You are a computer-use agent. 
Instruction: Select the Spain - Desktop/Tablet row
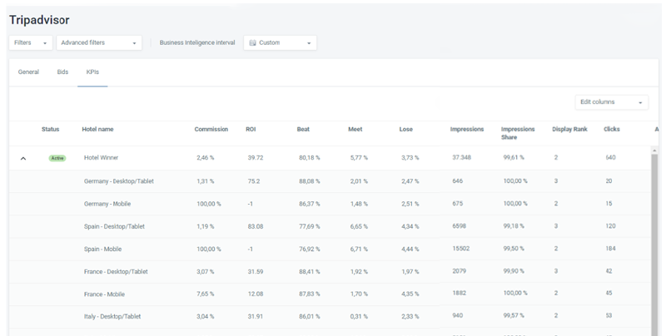[330, 226]
